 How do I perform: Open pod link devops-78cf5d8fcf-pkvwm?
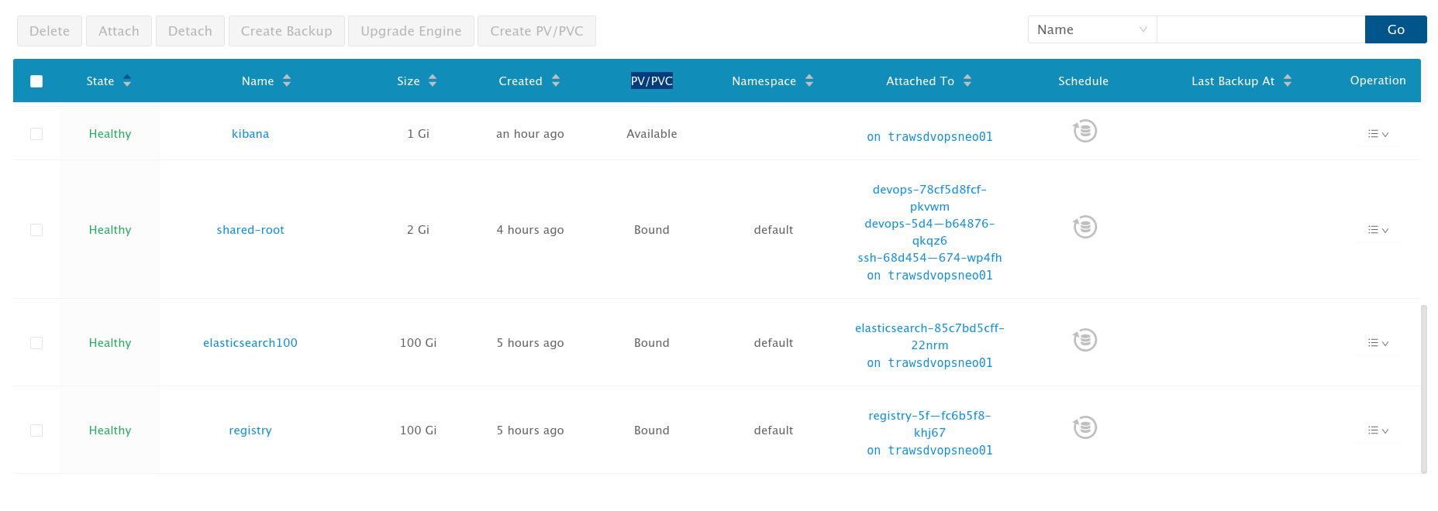[929, 198]
